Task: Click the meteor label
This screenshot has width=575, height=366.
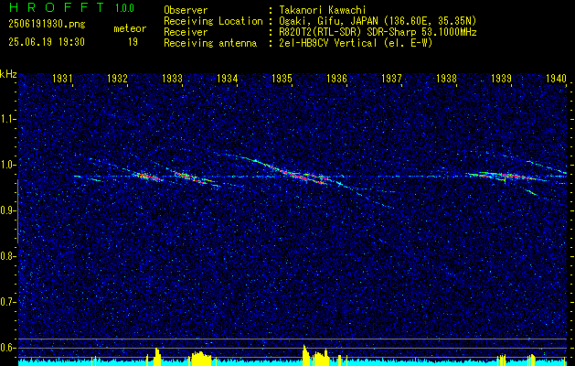Action: pyautogui.click(x=130, y=28)
